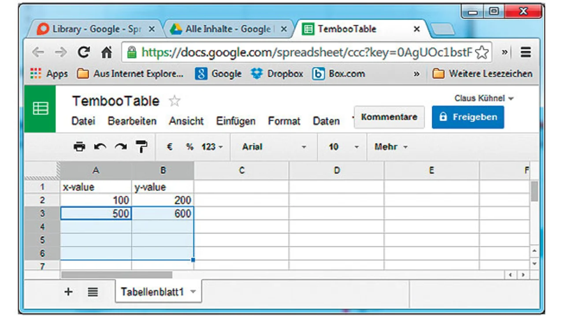Click the redo arrow icon
The width and height of the screenshot is (564, 316).
click(x=120, y=147)
